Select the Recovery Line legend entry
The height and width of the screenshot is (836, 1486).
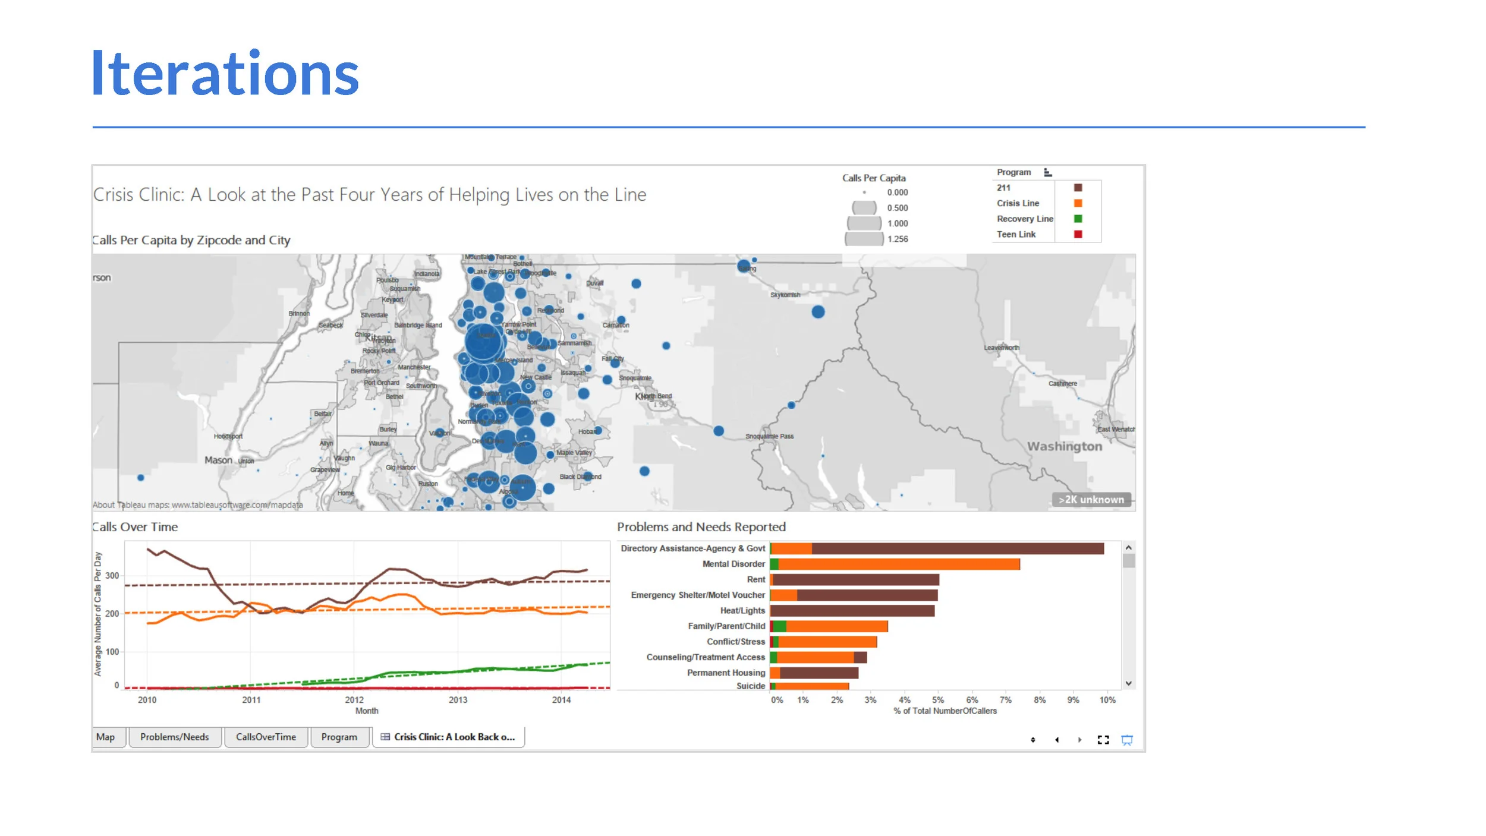point(1024,219)
